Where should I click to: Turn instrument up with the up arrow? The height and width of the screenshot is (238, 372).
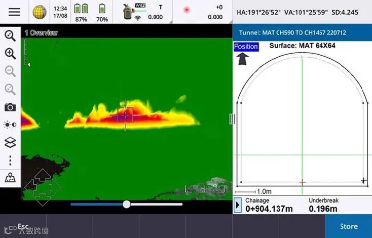tap(43, 175)
